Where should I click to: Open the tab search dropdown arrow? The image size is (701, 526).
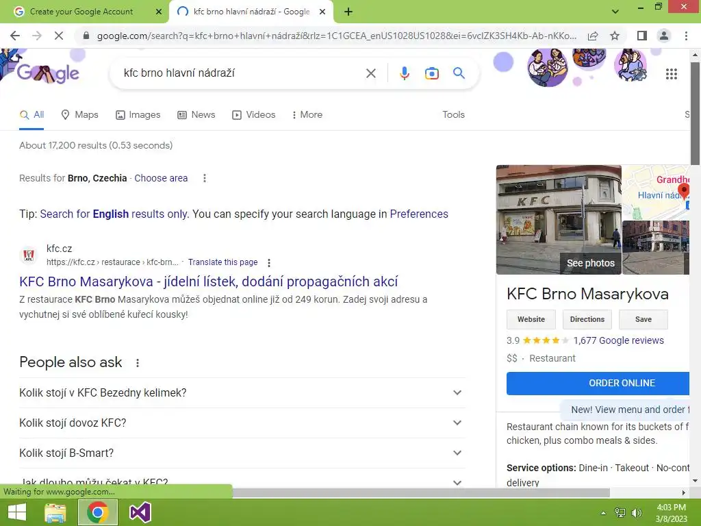(x=615, y=12)
